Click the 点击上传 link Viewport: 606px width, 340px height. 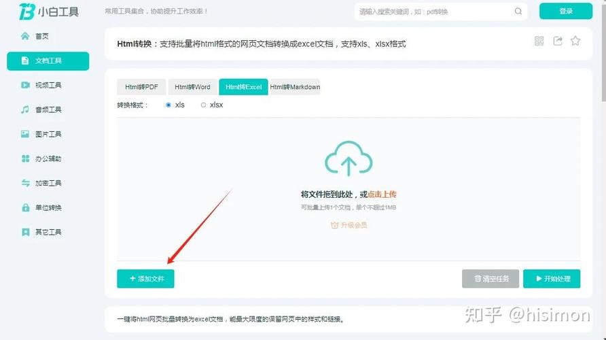coord(382,194)
